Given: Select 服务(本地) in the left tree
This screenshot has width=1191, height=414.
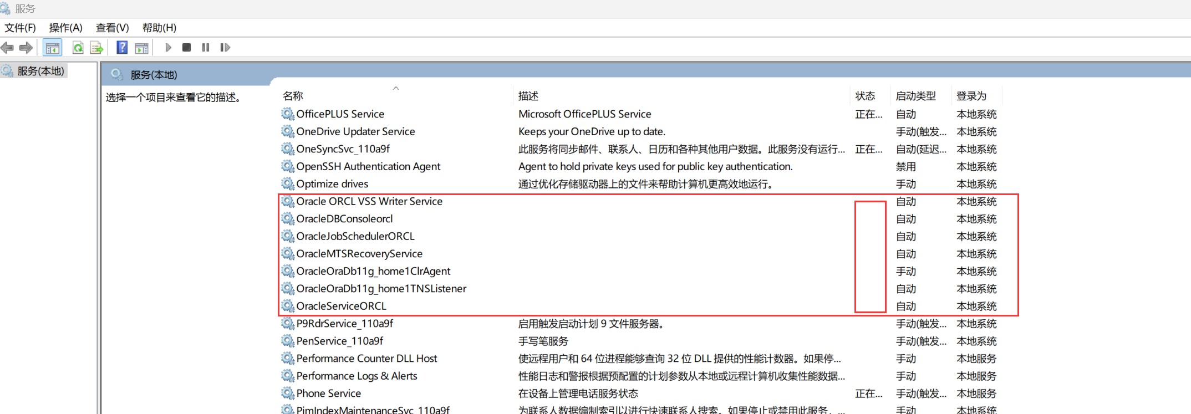Looking at the screenshot, I should (x=40, y=71).
